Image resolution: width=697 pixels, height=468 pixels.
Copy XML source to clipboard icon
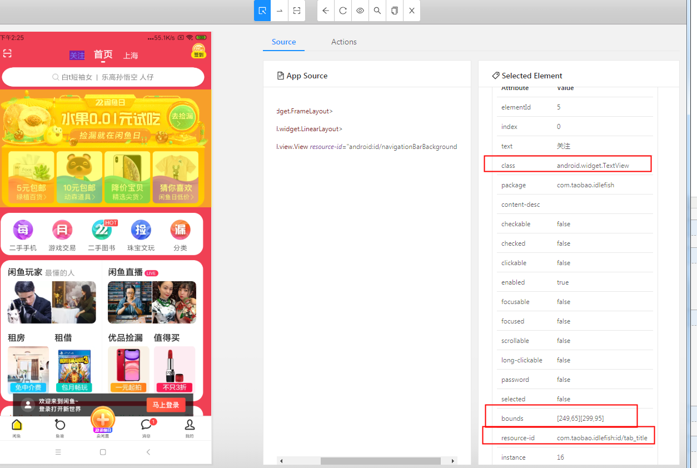pos(395,11)
